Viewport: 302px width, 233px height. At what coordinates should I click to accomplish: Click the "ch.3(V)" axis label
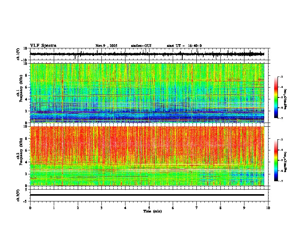coord(18,195)
